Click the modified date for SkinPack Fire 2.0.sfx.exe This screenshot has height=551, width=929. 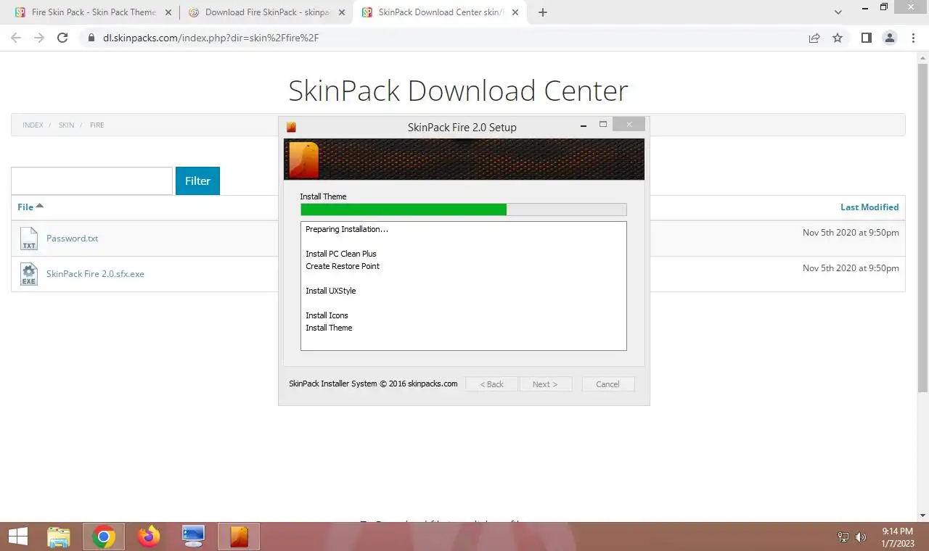coord(851,268)
